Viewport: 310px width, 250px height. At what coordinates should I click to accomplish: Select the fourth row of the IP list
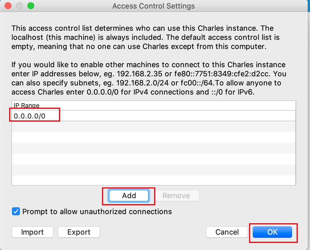point(154,148)
